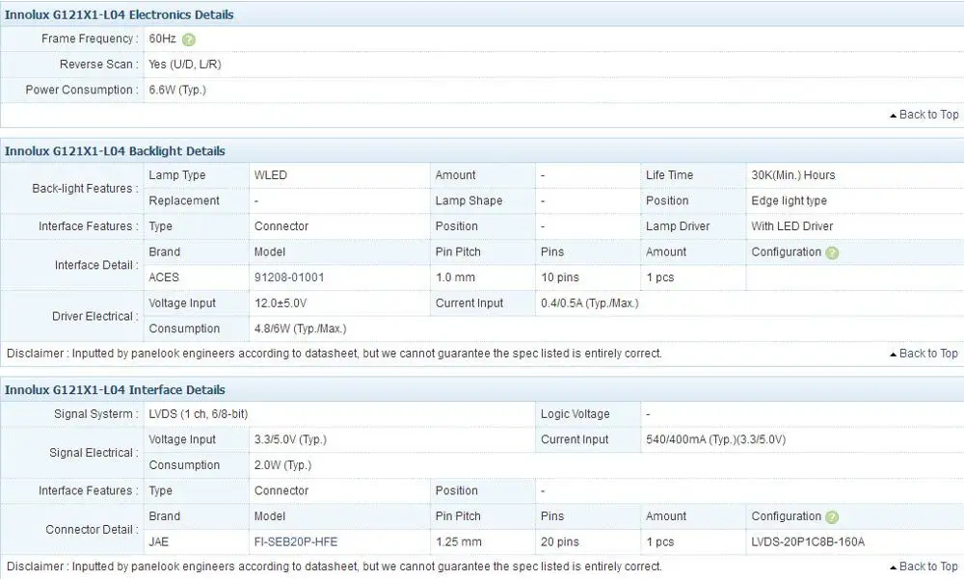Select the Innolux G121X1-L04 Backlight Details heading
Viewport: 964px width, 579px height.
(115, 151)
